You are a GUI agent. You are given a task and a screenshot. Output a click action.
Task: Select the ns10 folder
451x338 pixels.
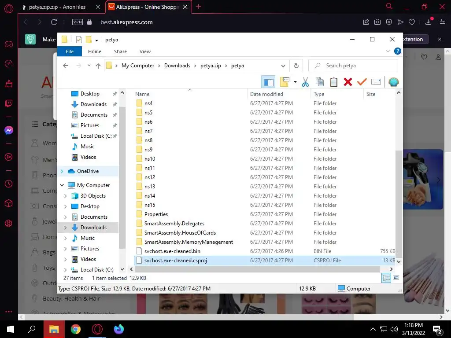150,158
